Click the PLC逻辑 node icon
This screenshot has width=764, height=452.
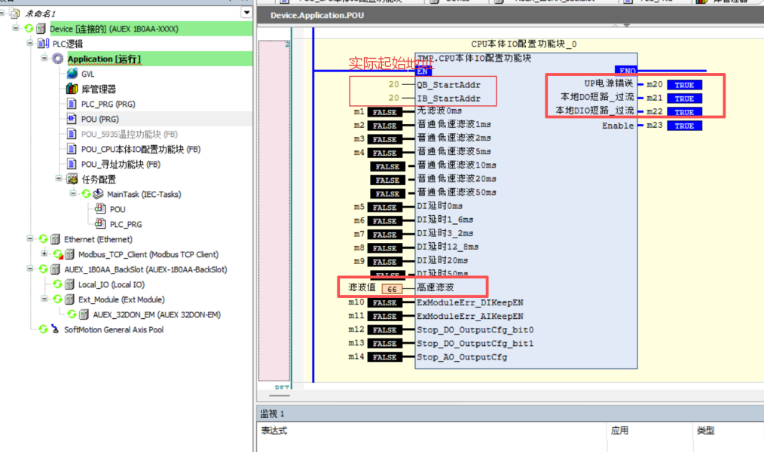(43, 44)
